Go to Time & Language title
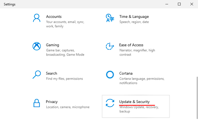Viewport: 198px width, 123px height. [134, 17]
